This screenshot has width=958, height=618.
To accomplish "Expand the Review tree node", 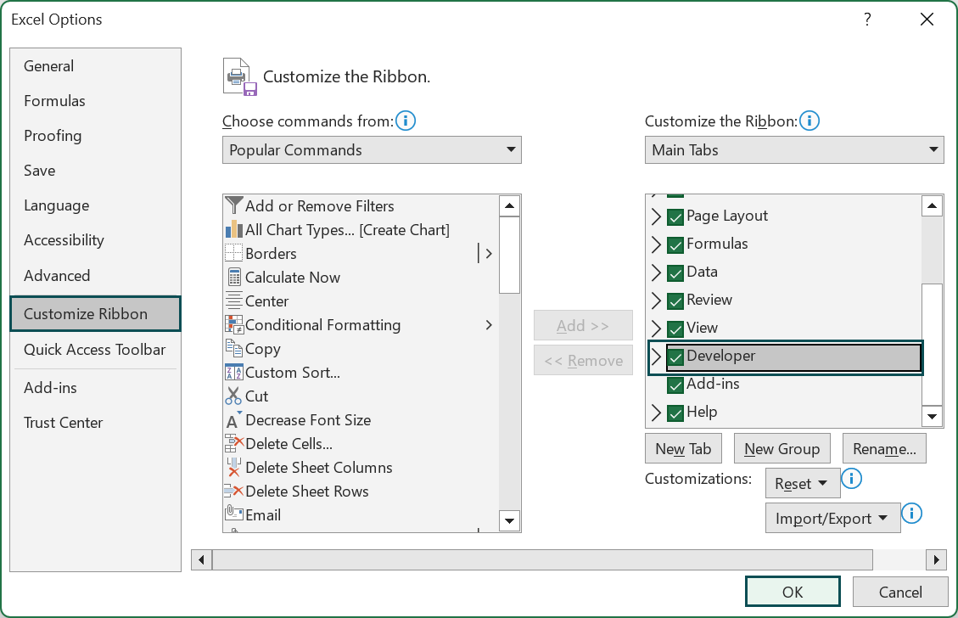I will [656, 301].
